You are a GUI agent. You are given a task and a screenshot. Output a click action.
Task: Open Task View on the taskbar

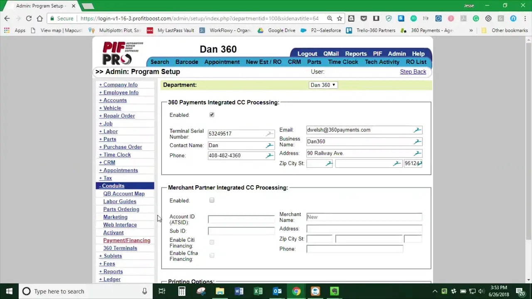[162, 291]
